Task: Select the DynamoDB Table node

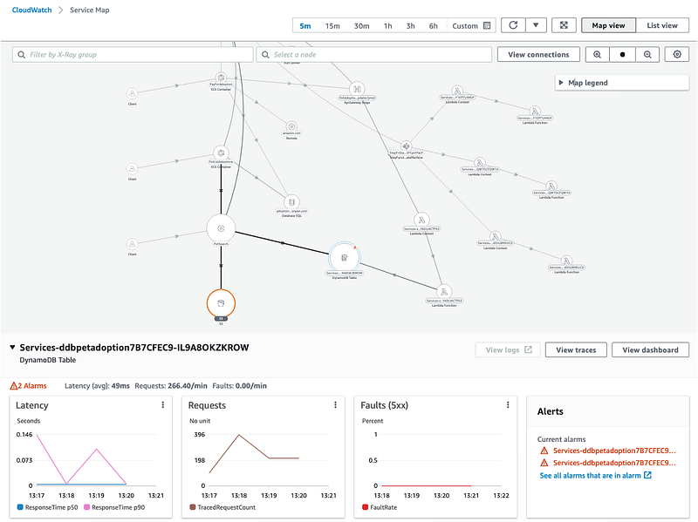Action: 344,257
